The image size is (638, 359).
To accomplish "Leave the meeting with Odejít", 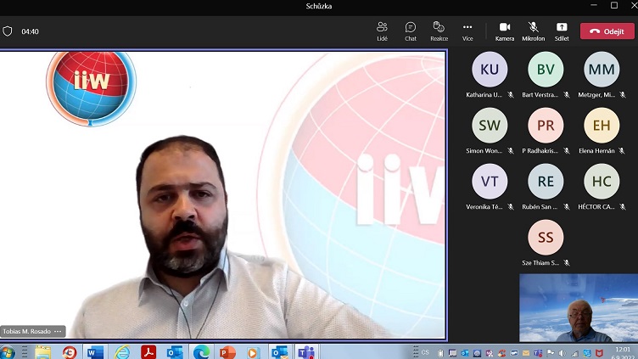I will [x=607, y=31].
